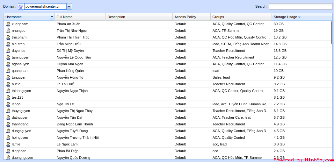Select the name Đỗ Thị Mỹ Duyên
This screenshot has height=162, width=334.
pos(70,51)
